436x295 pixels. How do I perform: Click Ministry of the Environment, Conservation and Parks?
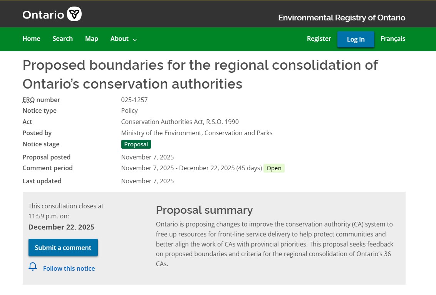[196, 133]
